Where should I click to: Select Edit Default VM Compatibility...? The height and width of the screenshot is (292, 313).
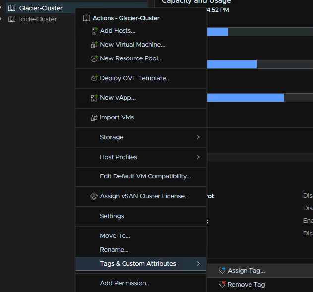141,176
